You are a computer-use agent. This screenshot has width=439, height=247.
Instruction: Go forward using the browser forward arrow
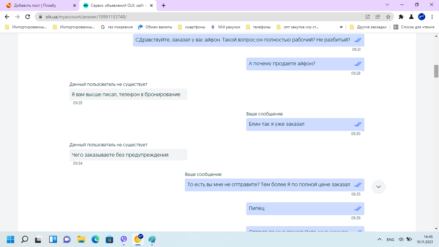click(x=17, y=17)
